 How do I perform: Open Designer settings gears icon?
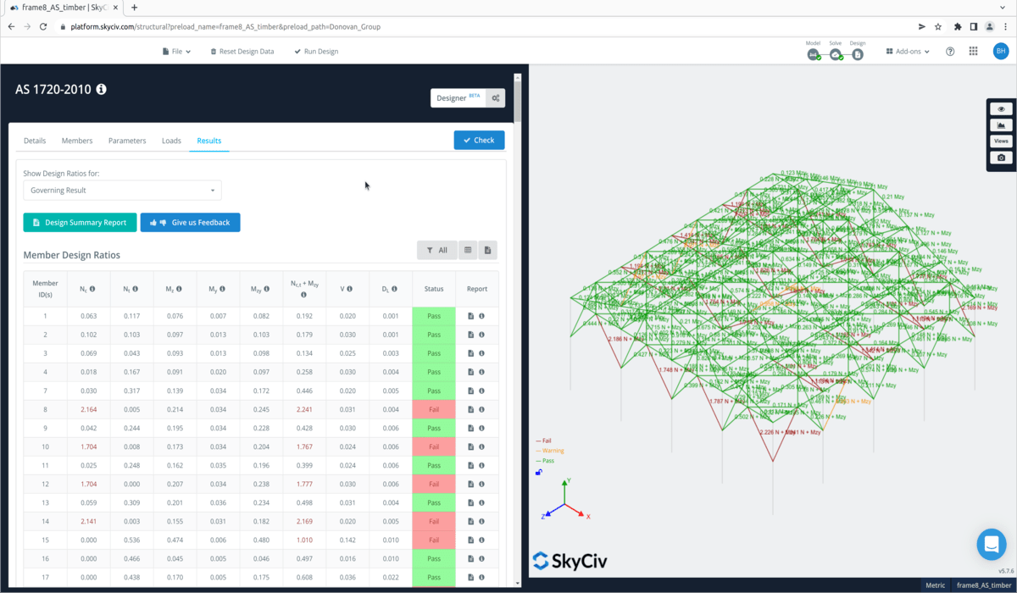tap(496, 98)
